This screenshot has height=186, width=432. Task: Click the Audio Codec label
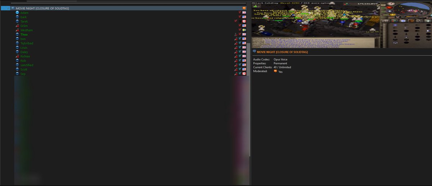(261, 59)
